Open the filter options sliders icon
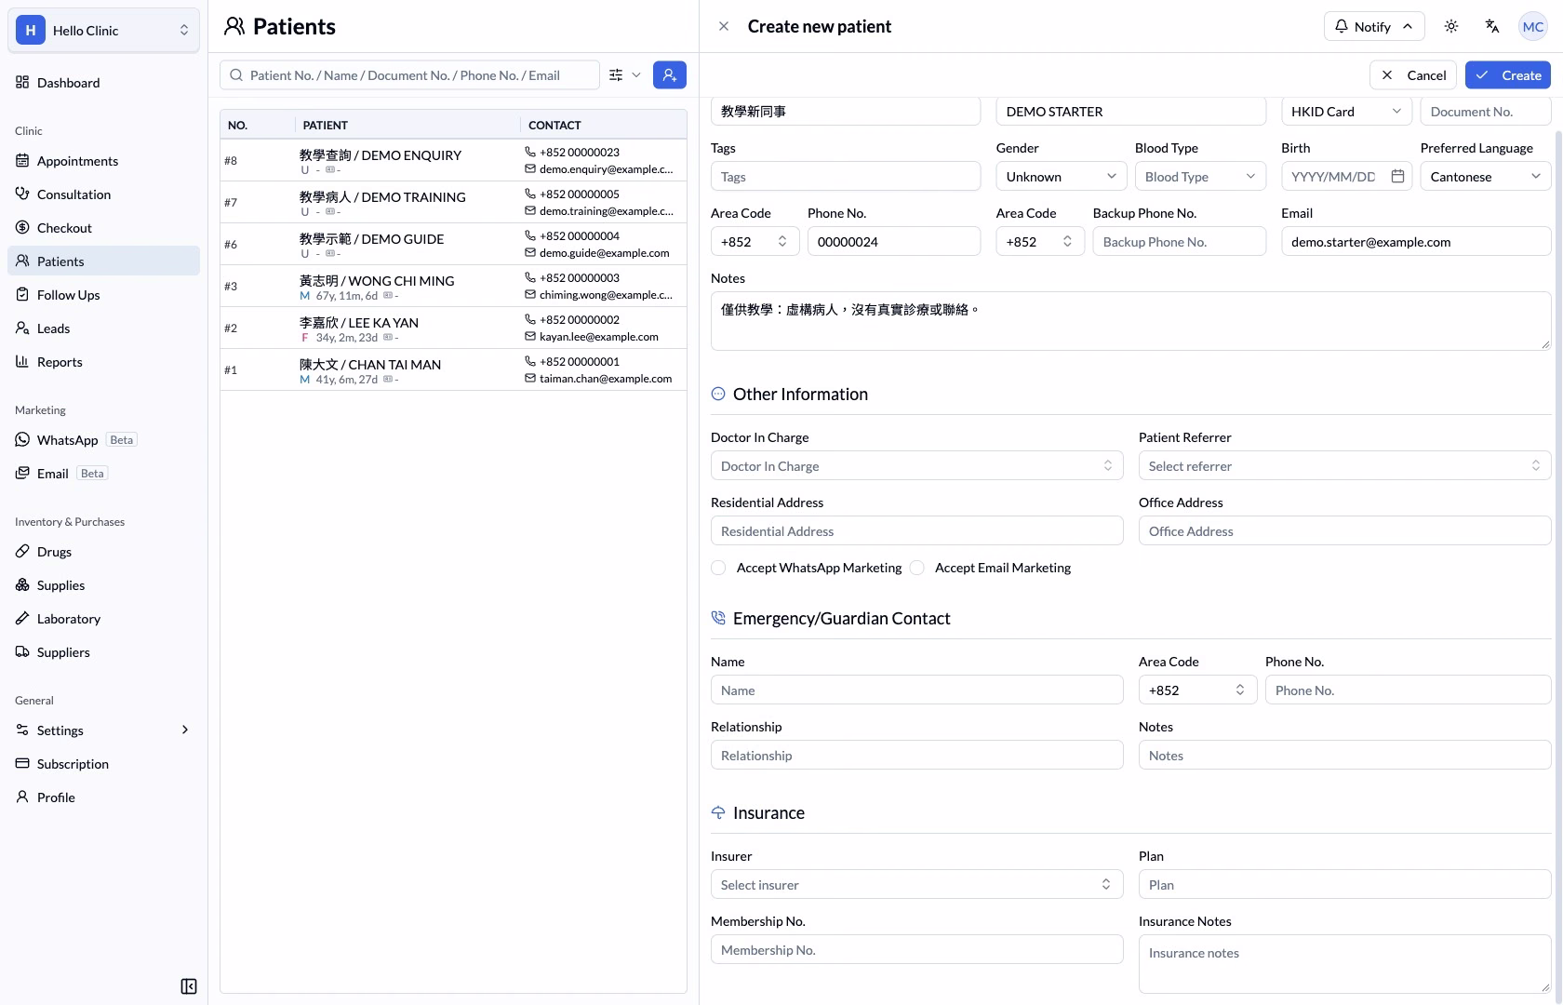 [616, 75]
